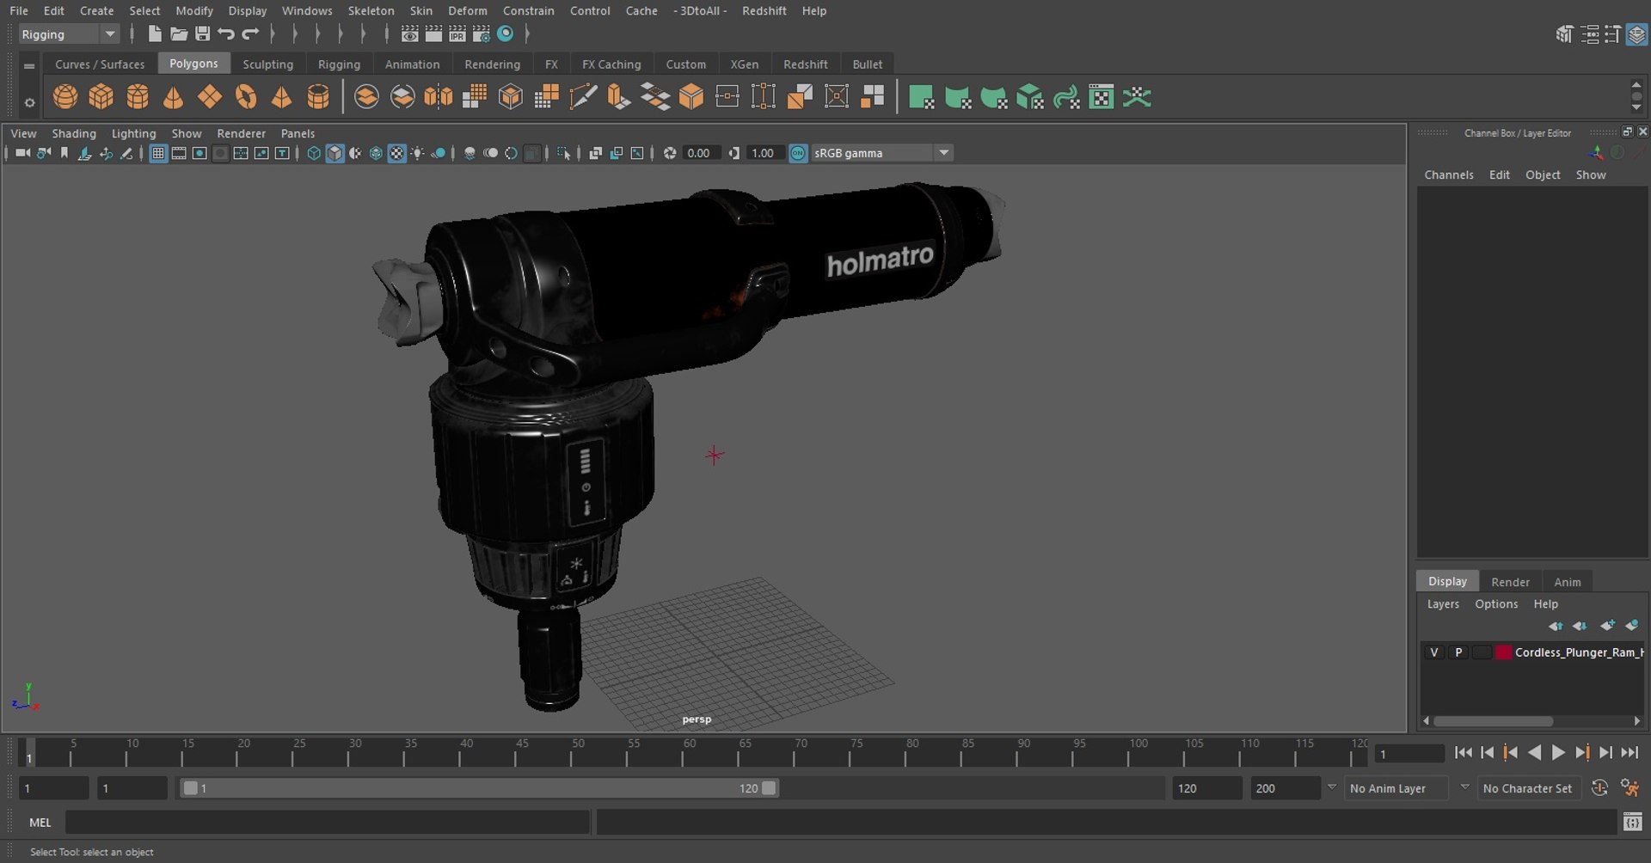Click the green planar UV mapping icon
The image size is (1651, 863).
(922, 97)
